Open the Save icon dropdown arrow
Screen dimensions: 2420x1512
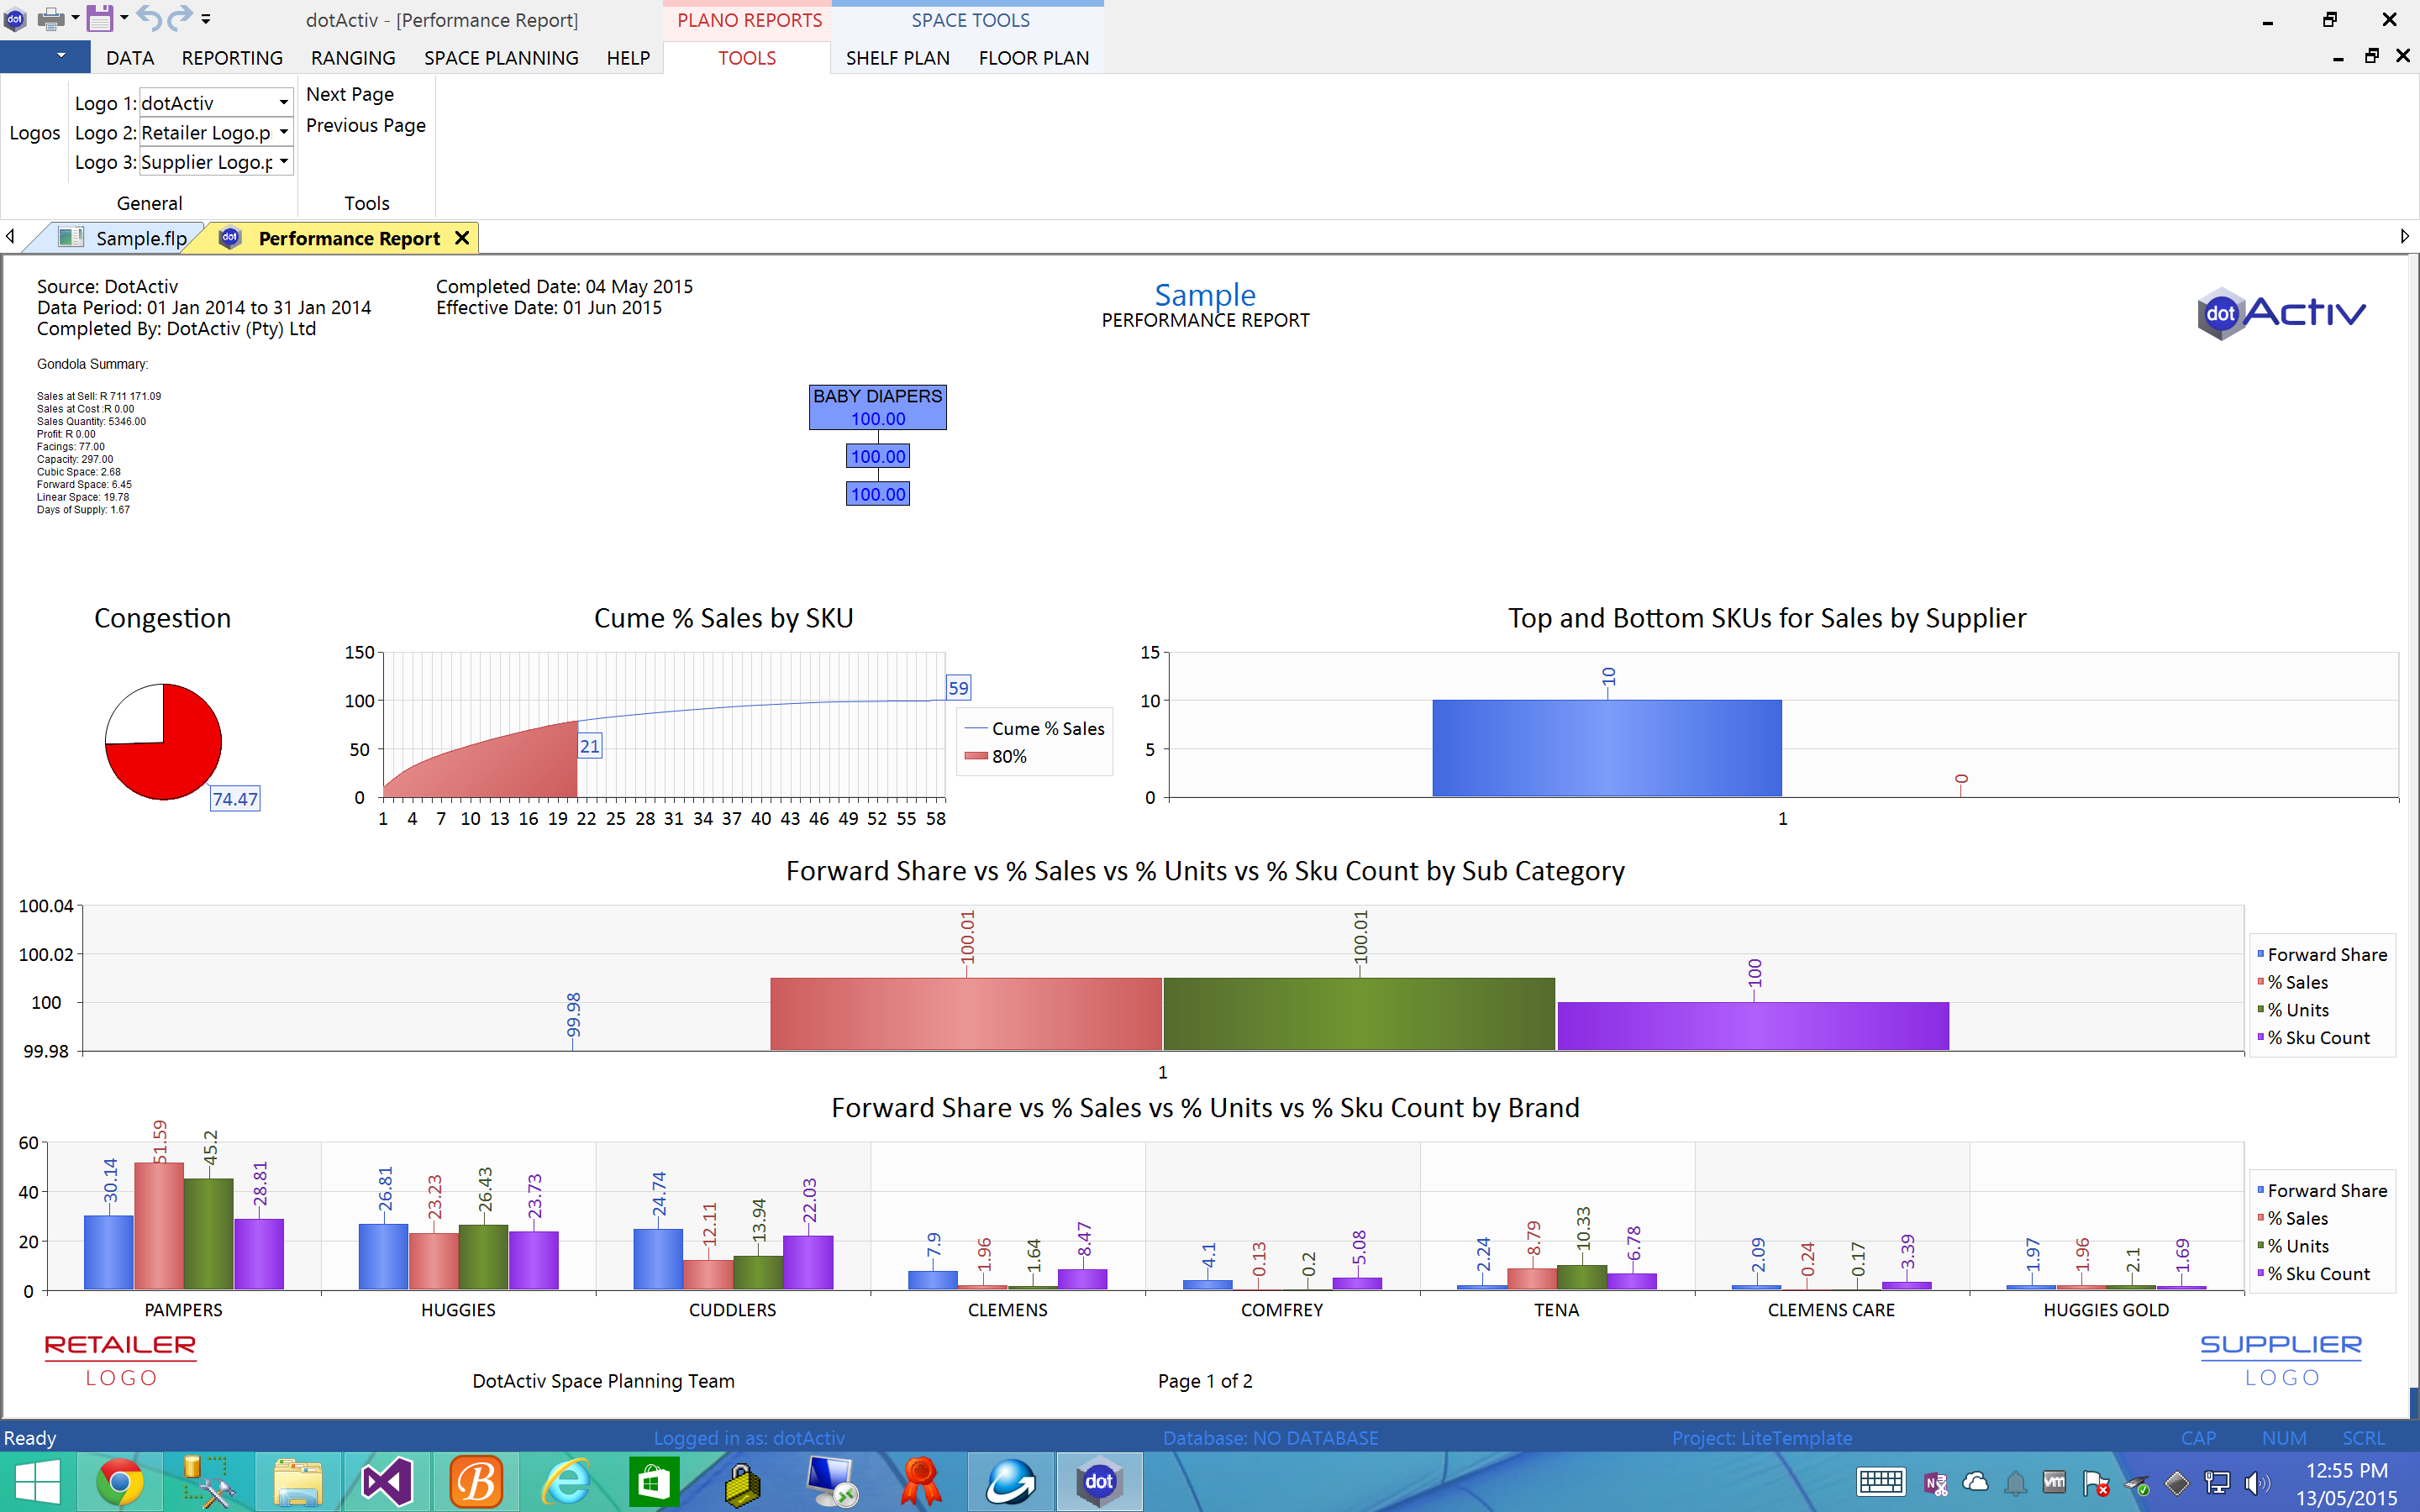pyautogui.click(x=124, y=18)
